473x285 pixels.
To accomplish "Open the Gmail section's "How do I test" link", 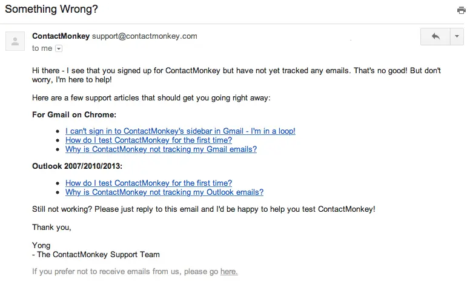I will pos(148,140).
